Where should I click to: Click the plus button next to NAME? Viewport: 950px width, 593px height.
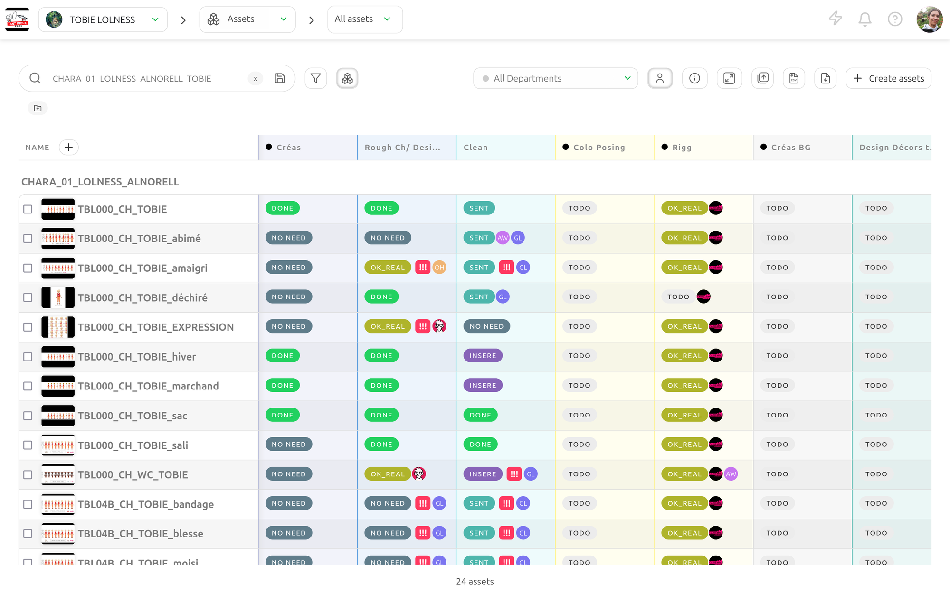pyautogui.click(x=69, y=148)
